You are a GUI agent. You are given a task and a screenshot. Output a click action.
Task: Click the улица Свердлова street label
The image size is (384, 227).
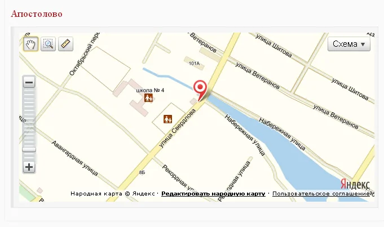(x=177, y=128)
